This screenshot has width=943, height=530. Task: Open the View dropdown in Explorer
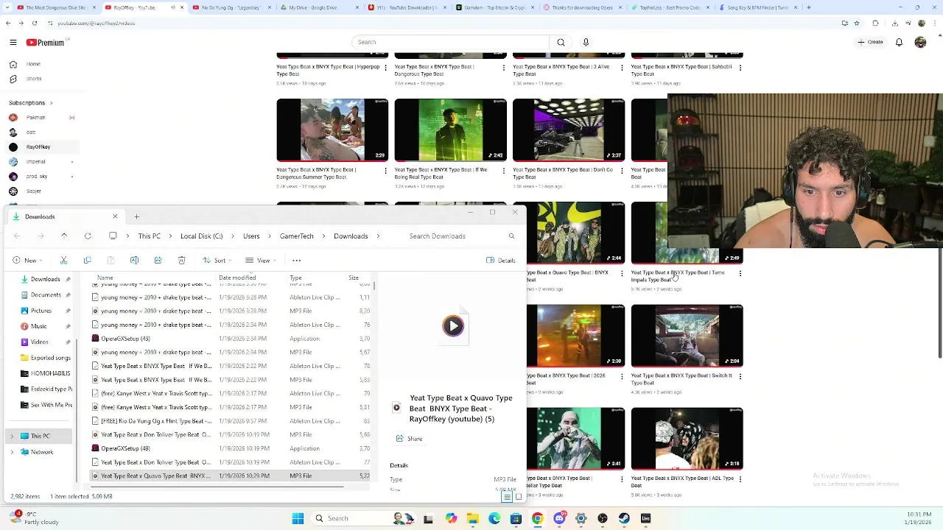pyautogui.click(x=261, y=261)
